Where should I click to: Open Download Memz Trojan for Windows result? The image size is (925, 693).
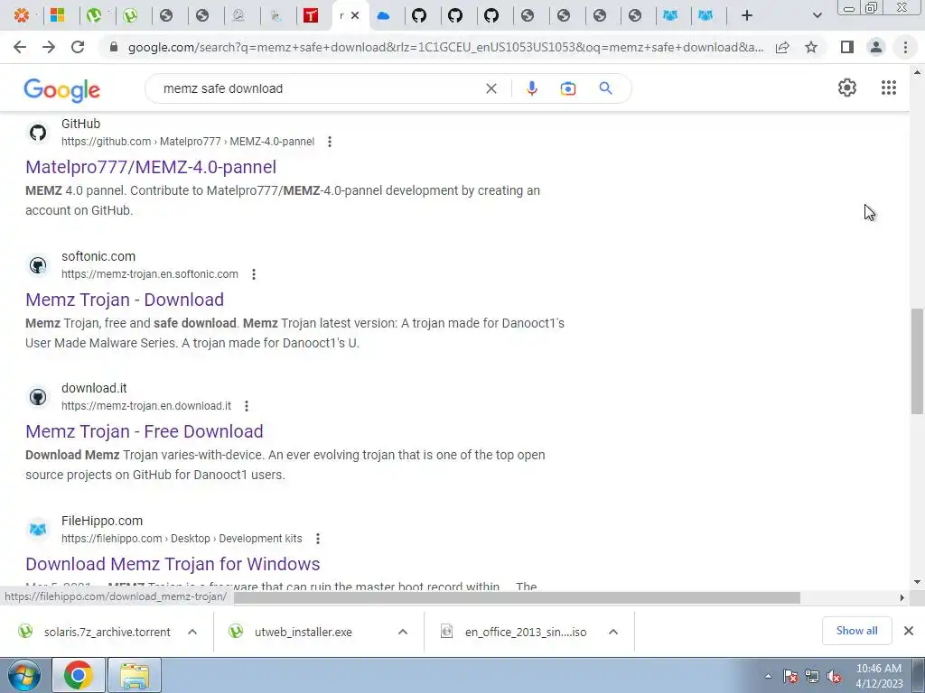pos(173,564)
